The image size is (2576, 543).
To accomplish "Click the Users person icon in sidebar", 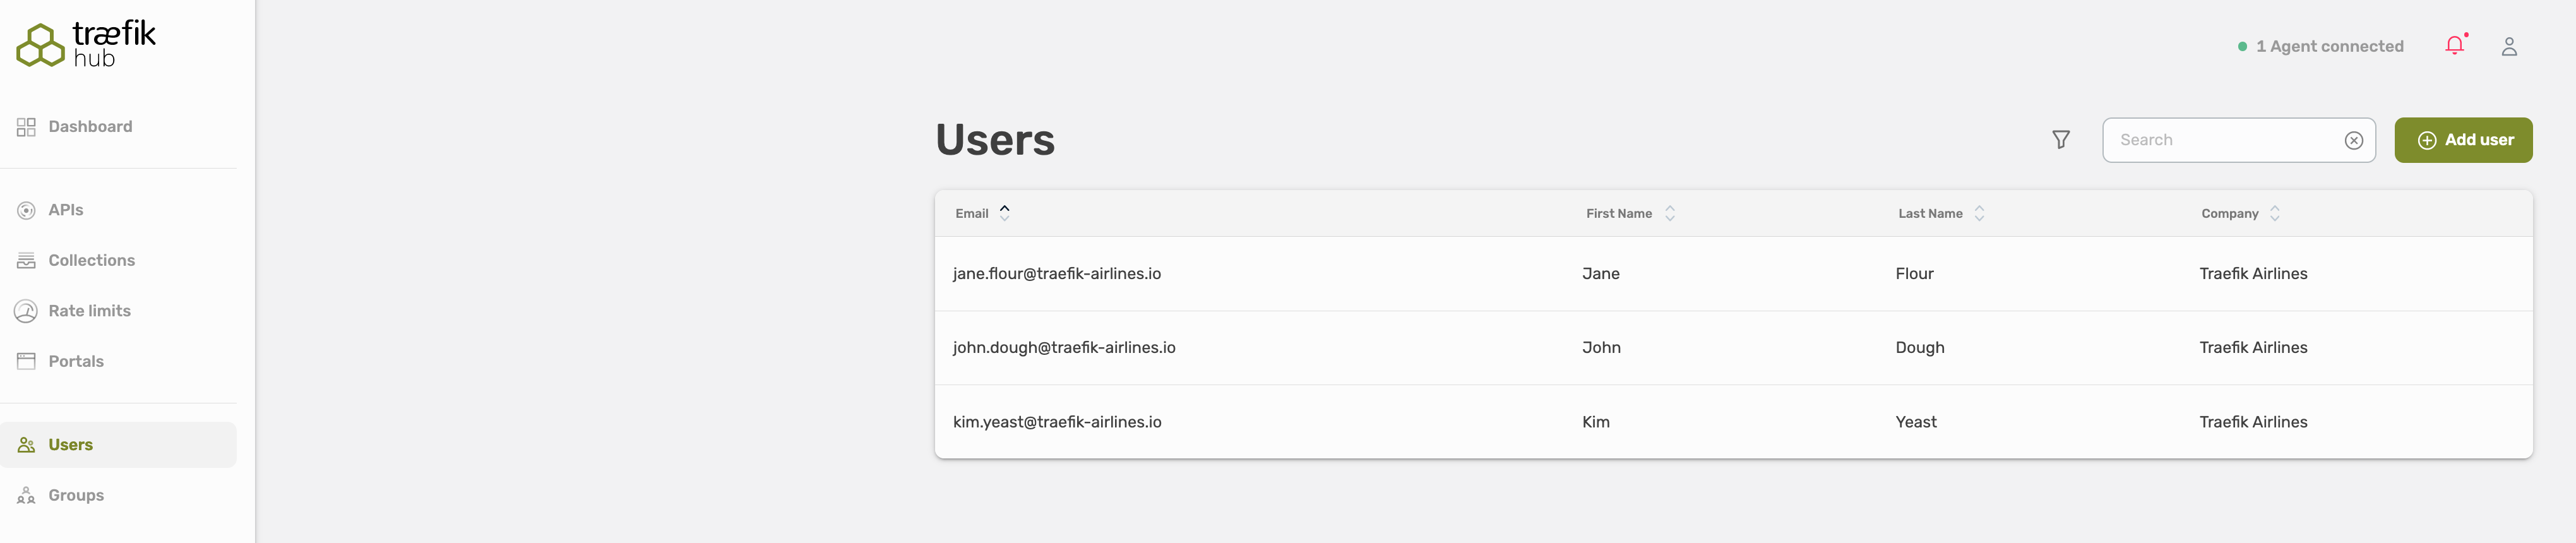I will tap(25, 444).
